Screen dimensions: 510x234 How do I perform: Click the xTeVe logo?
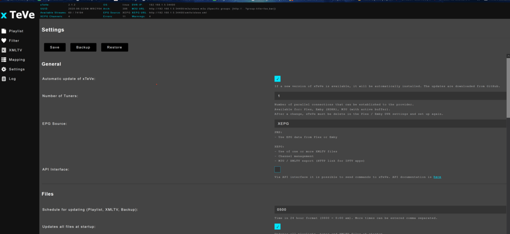[18, 15]
